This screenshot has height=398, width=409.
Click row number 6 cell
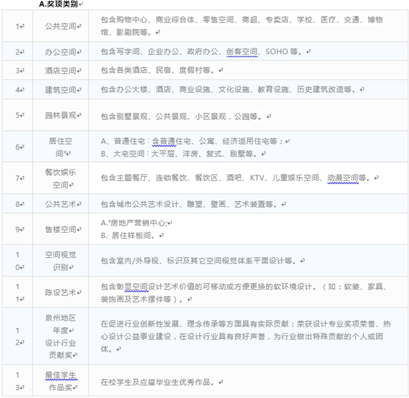click(x=17, y=147)
